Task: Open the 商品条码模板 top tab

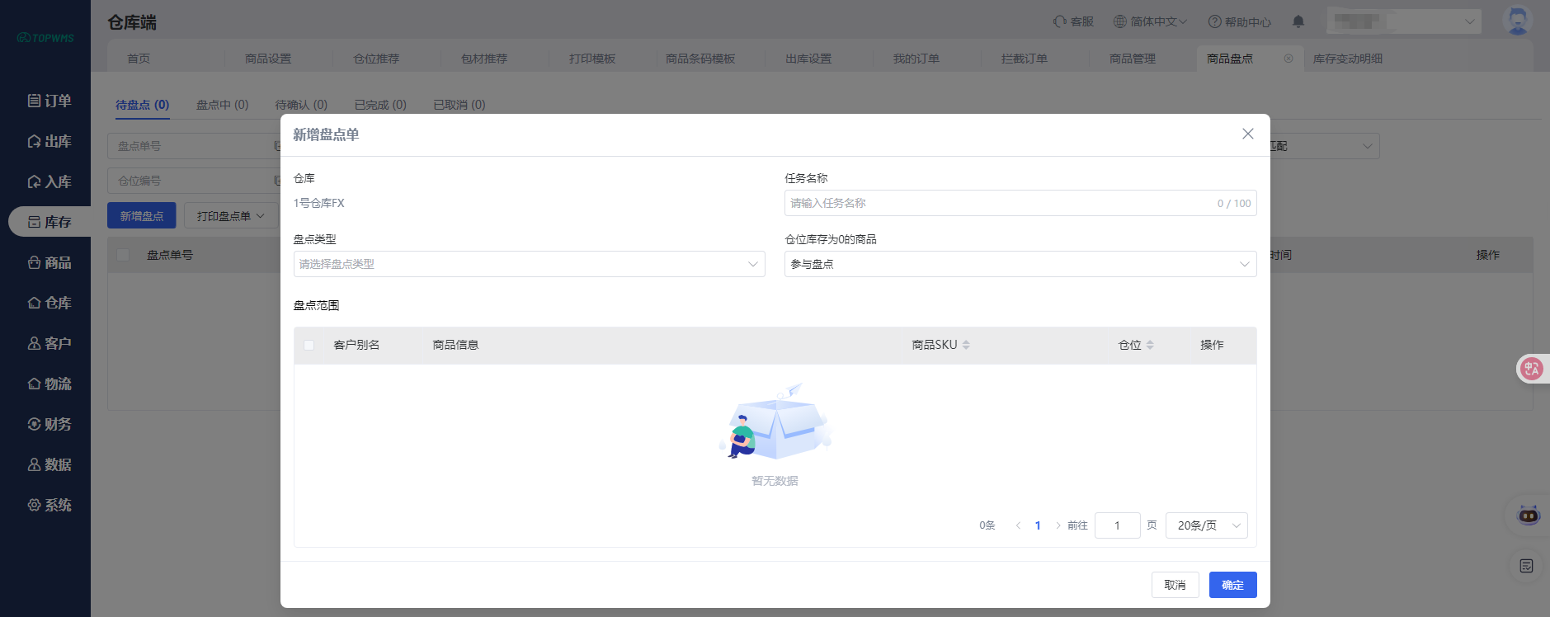Action: click(700, 59)
